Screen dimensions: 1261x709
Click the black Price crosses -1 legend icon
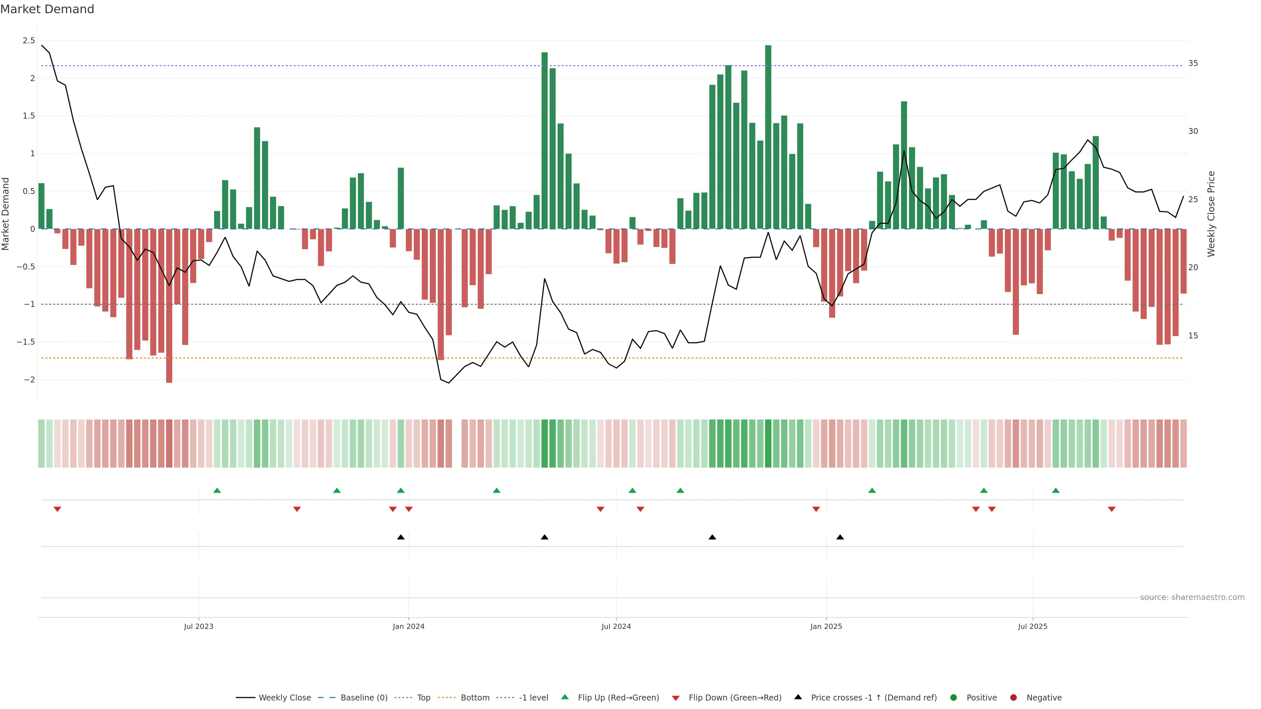pos(798,697)
